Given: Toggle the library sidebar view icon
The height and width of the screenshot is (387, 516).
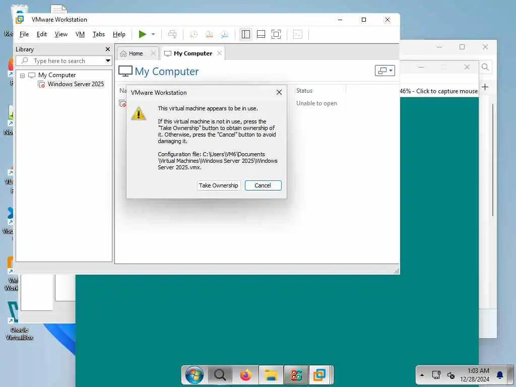Looking at the screenshot, I should (246, 34).
